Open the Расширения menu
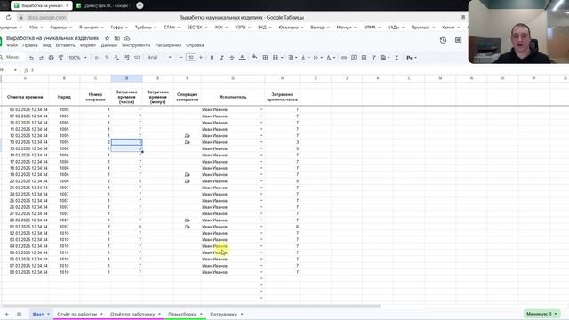This screenshot has height=320, width=569. pos(168,45)
